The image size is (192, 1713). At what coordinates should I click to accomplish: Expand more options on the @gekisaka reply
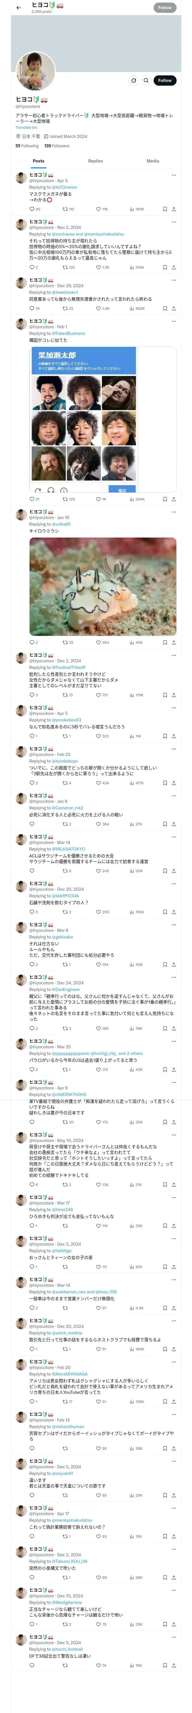[x=174, y=925]
